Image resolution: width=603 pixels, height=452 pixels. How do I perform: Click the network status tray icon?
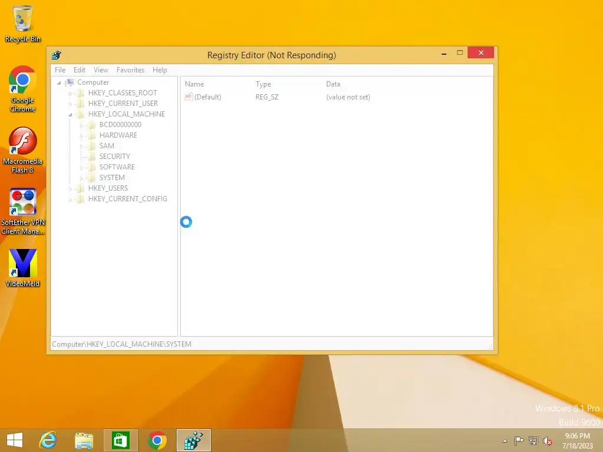tap(534, 440)
